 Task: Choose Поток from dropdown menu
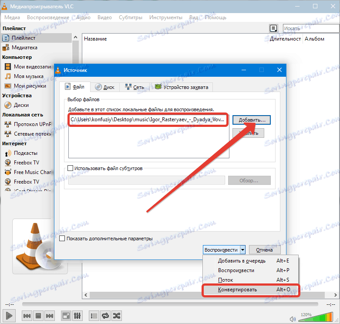251,280
